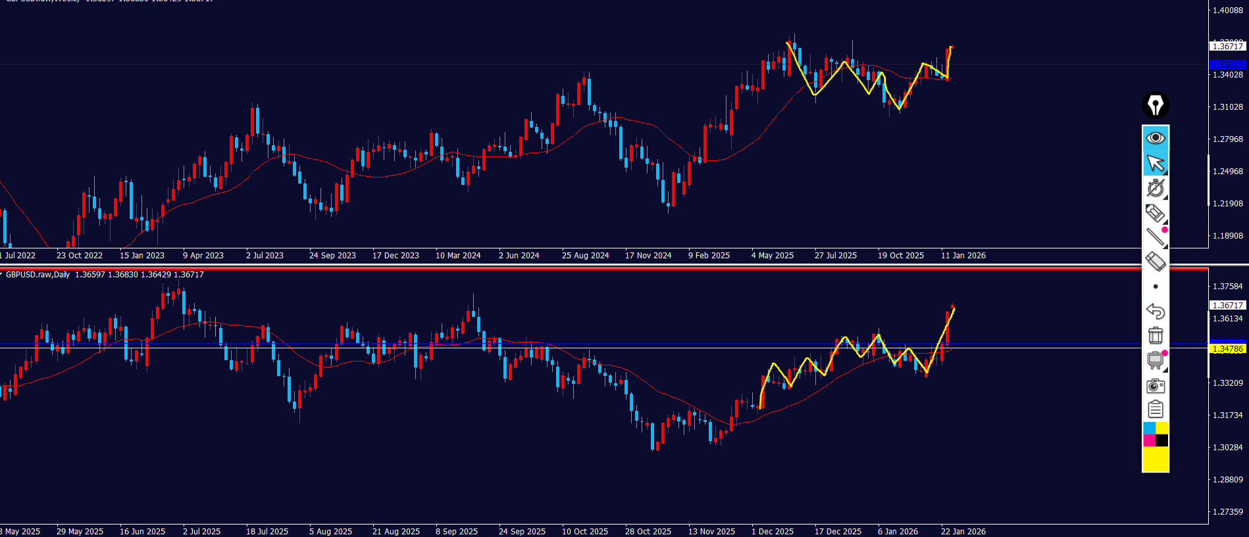The image size is (1249, 537).
Task: Toggle the crossed-out stopwatch tool
Action: point(1155,189)
